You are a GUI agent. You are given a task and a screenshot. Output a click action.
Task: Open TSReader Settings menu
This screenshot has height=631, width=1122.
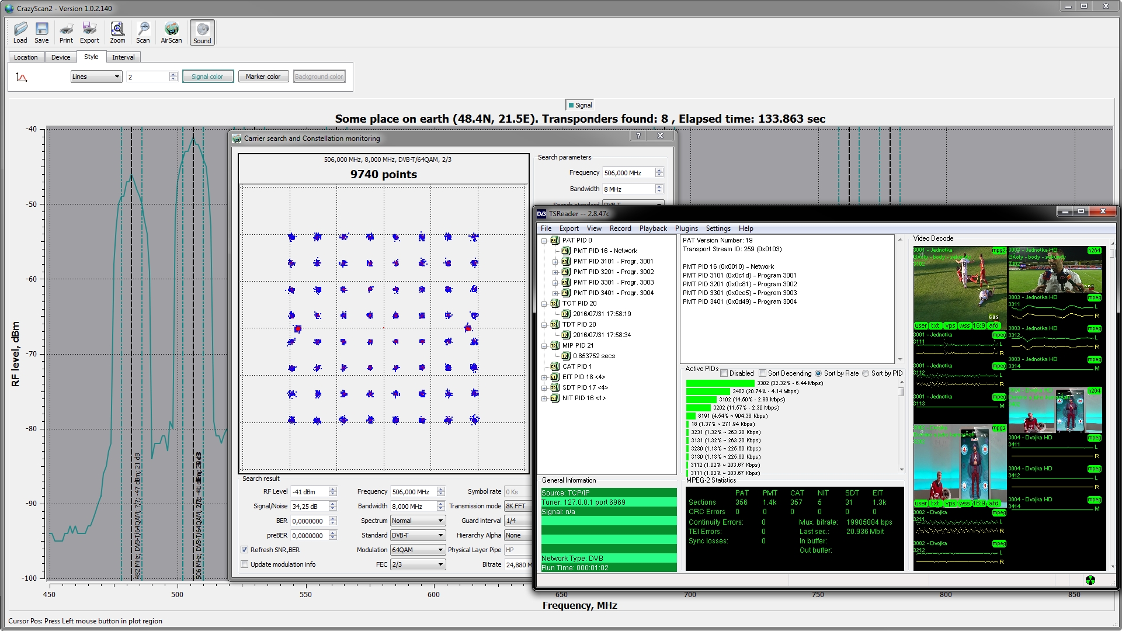tap(718, 228)
